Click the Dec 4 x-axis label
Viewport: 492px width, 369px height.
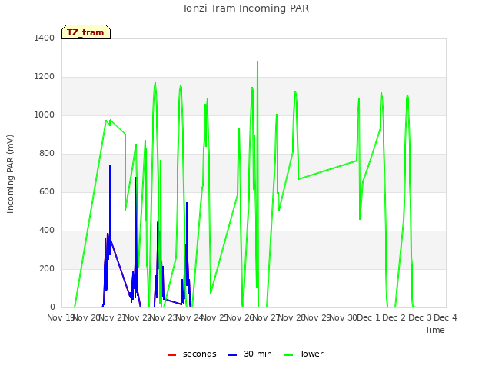pos(446,317)
